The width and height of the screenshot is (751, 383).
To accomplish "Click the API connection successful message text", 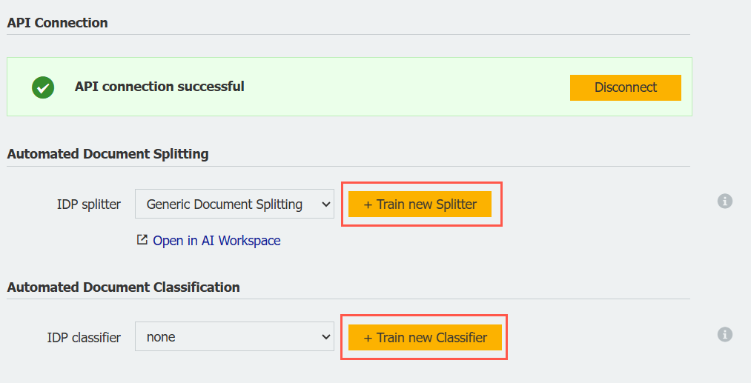I will point(159,87).
